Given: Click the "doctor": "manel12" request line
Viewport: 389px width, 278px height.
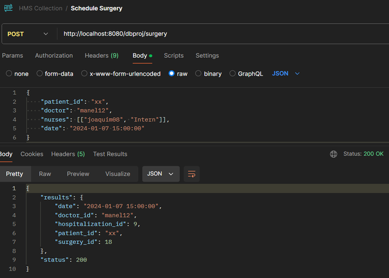Looking at the screenshot, I should pyautogui.click(x=76, y=111).
